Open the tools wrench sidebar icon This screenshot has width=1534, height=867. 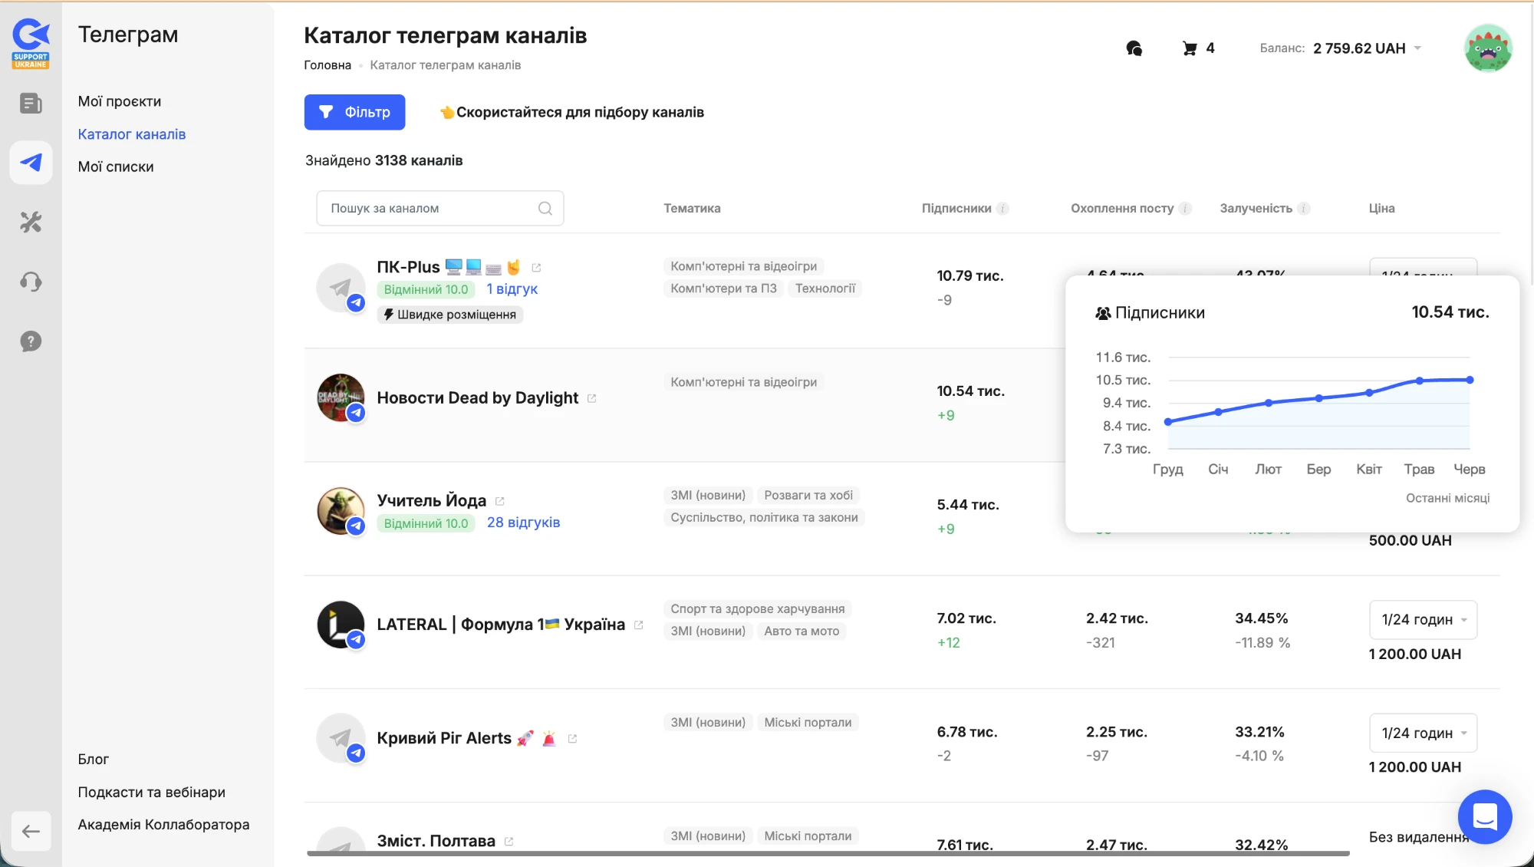tap(31, 223)
